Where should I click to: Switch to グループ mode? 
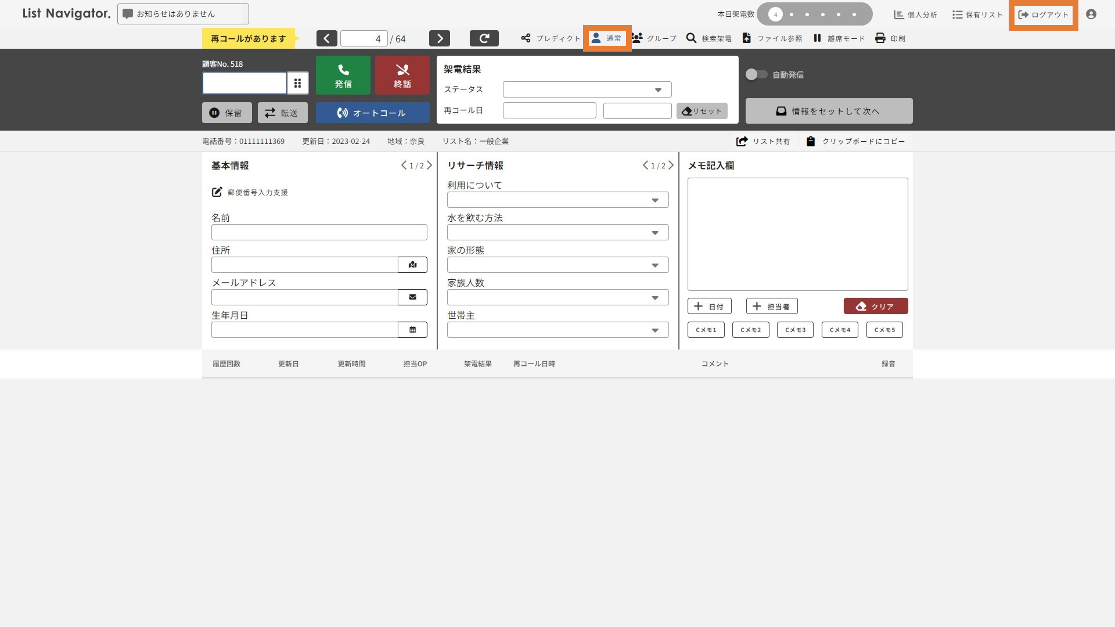pyautogui.click(x=654, y=38)
